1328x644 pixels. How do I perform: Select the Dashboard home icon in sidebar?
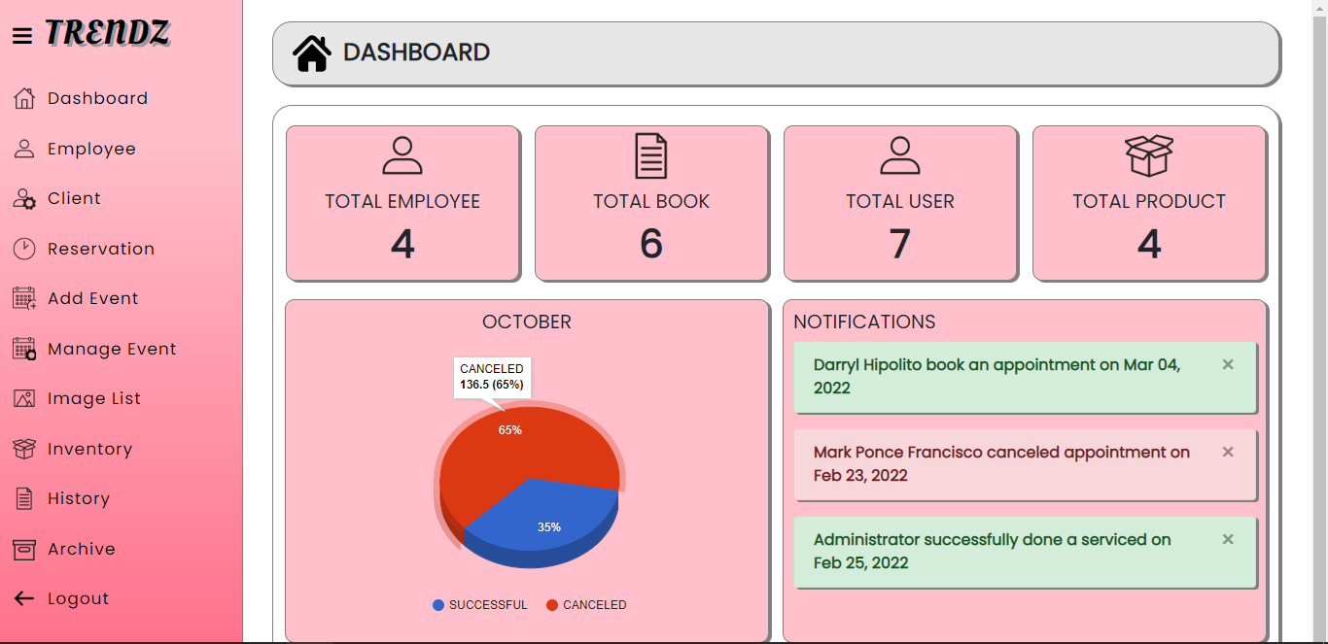click(23, 97)
